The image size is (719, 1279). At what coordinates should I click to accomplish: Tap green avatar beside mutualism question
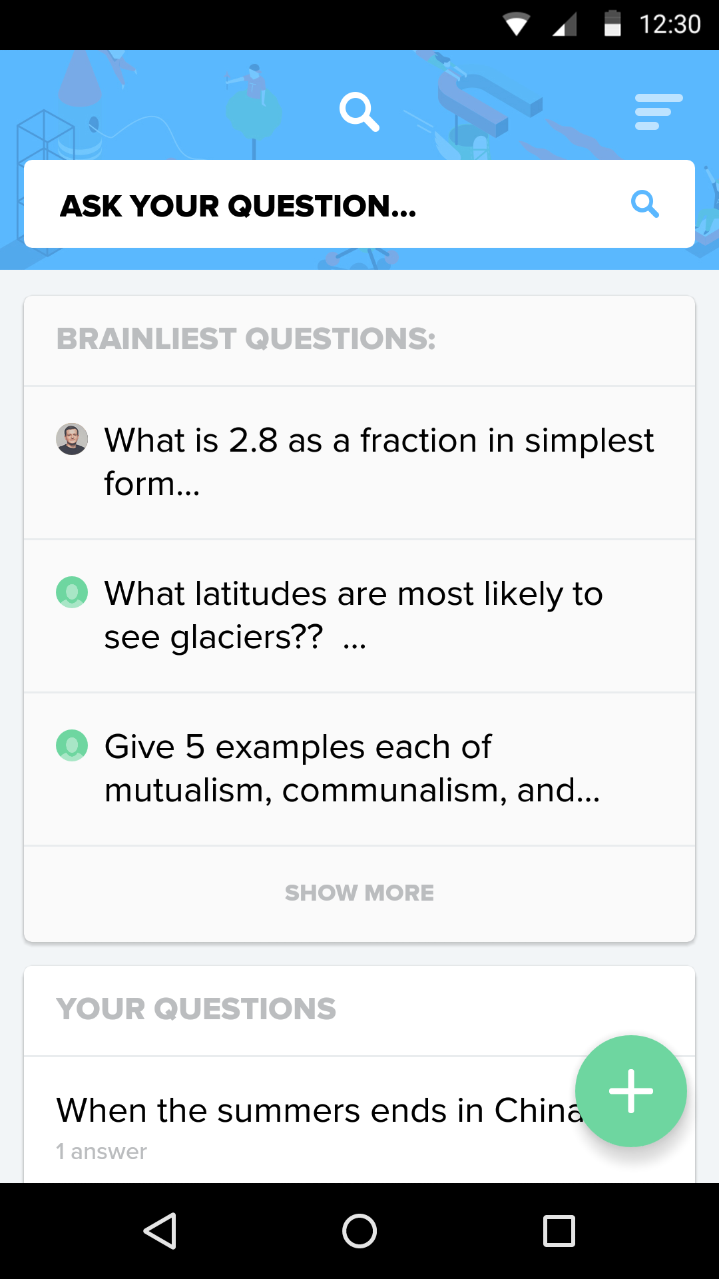[72, 745]
